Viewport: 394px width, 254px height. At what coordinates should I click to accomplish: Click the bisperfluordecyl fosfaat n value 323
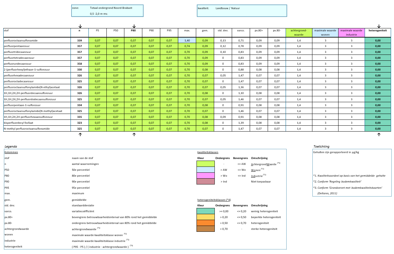click(x=79, y=123)
